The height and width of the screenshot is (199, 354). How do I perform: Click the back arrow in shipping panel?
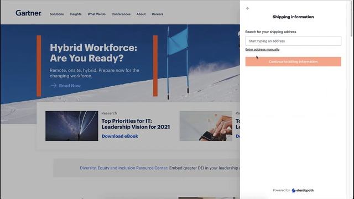(248, 8)
